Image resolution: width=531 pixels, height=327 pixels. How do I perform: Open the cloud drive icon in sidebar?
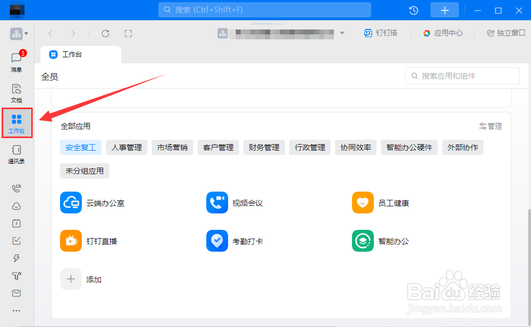click(x=16, y=206)
